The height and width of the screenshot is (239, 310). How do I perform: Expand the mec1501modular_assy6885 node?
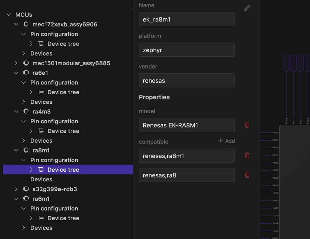tap(16, 63)
